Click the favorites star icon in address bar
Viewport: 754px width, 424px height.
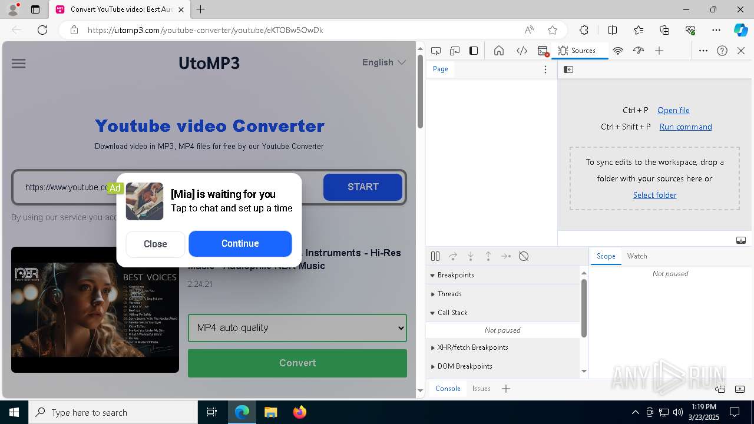pyautogui.click(x=553, y=30)
